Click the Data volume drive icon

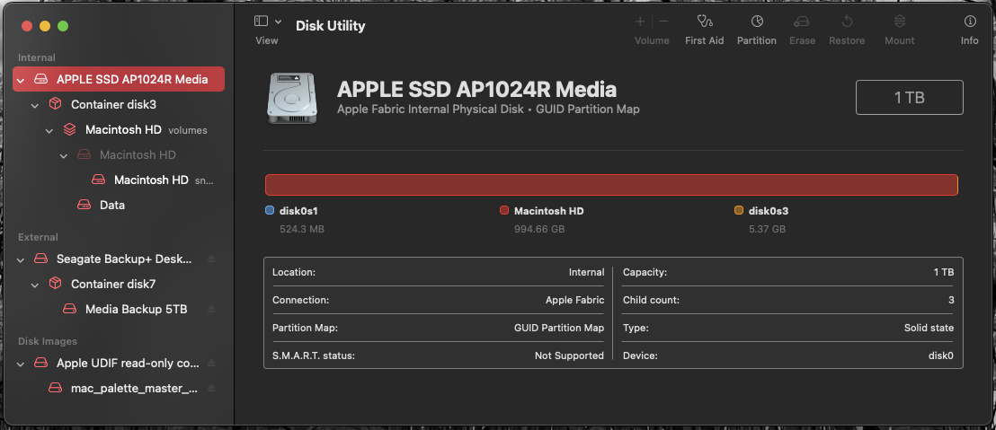(x=84, y=205)
